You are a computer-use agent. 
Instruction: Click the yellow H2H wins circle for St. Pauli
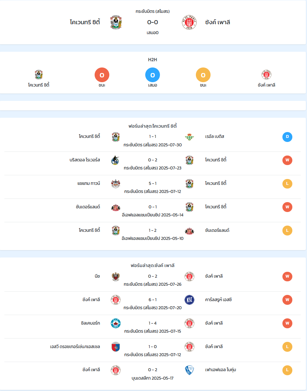click(x=203, y=75)
